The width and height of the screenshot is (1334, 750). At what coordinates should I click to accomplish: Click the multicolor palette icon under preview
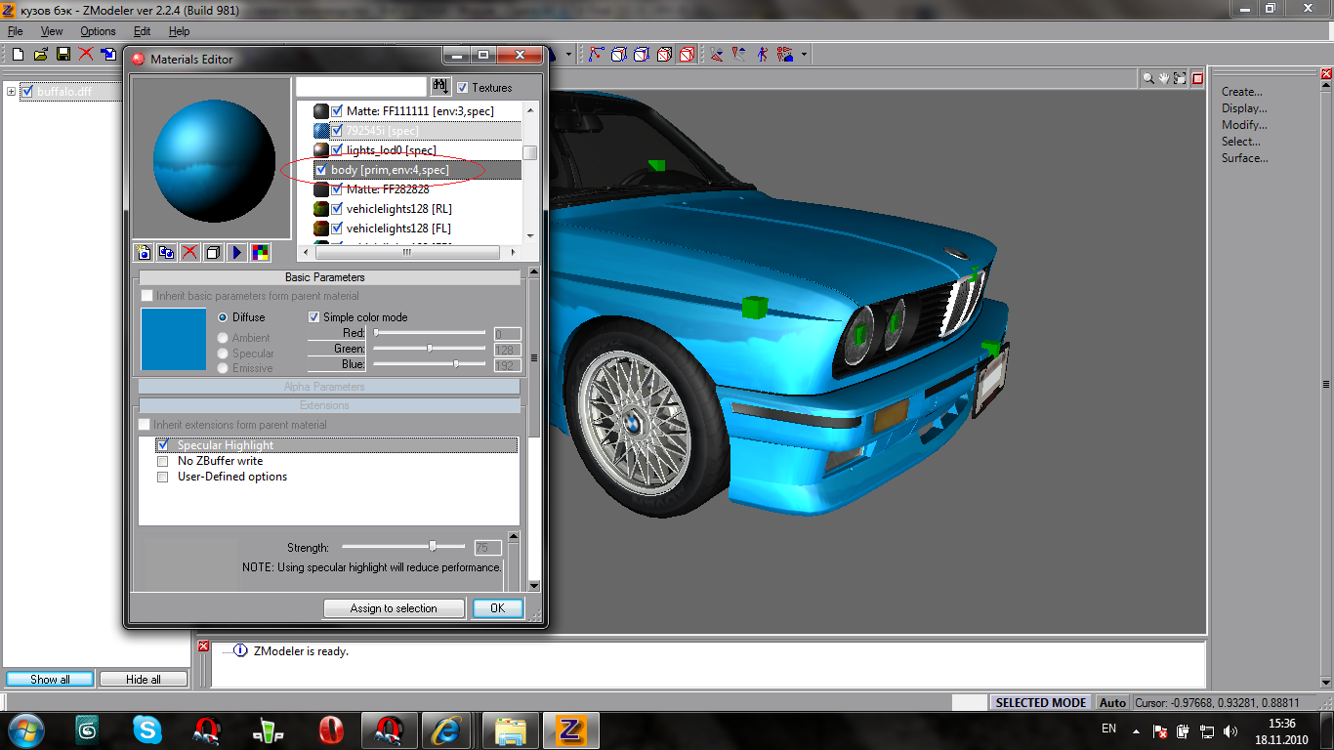(x=260, y=253)
